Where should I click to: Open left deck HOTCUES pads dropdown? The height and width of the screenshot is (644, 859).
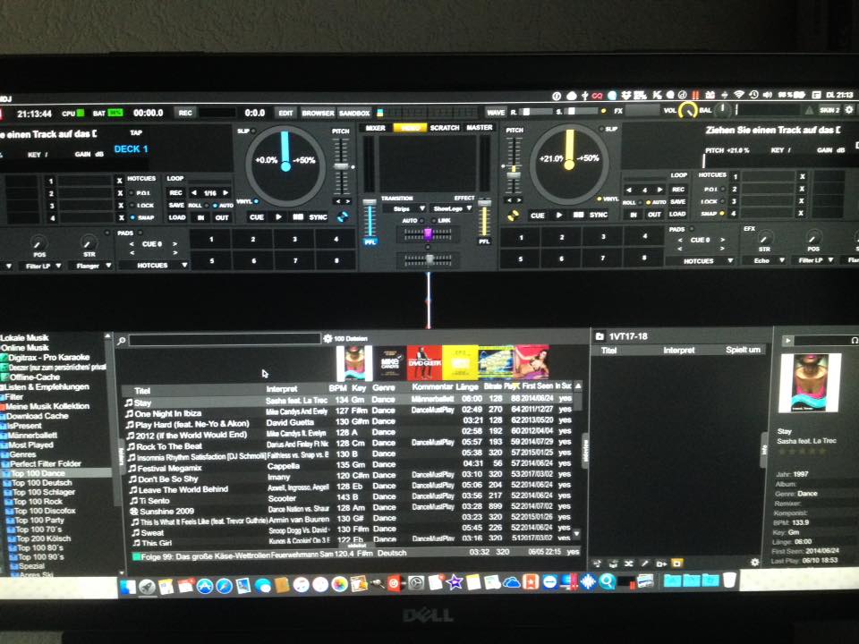tap(155, 265)
